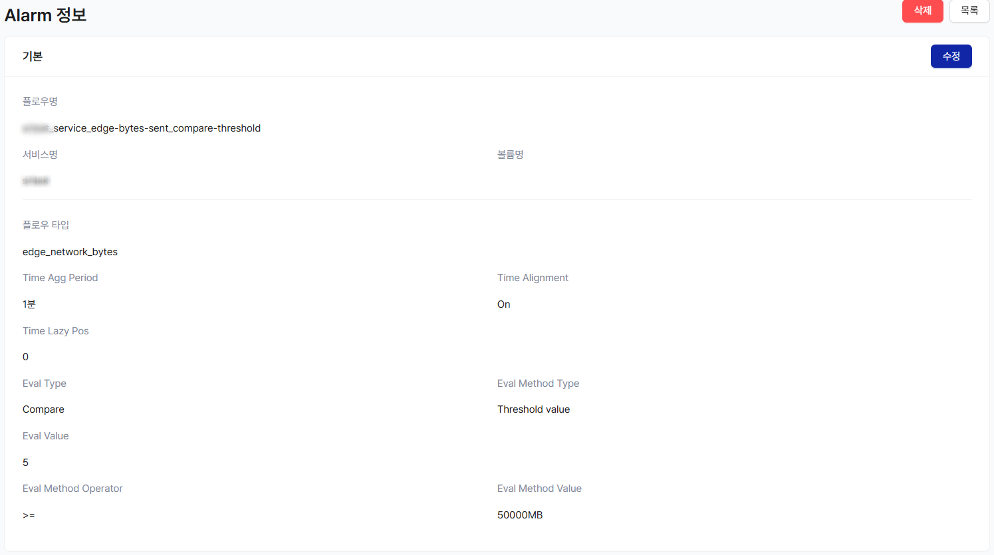Select the Threshold value text
The height and width of the screenshot is (555, 994).
(x=533, y=409)
